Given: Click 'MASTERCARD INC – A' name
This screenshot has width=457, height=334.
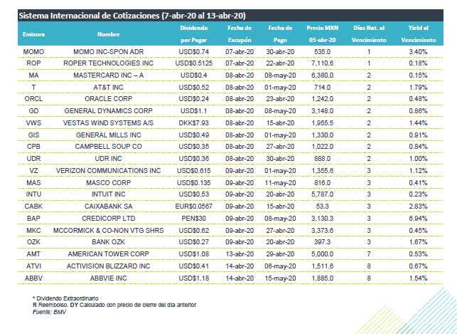Looking at the screenshot, I should 109,75.
